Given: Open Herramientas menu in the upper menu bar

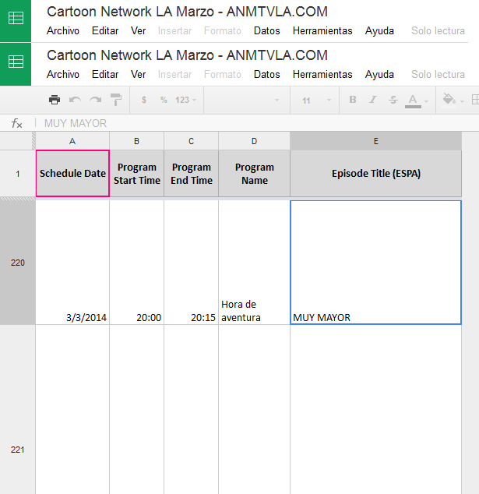Looking at the screenshot, I should click(322, 31).
